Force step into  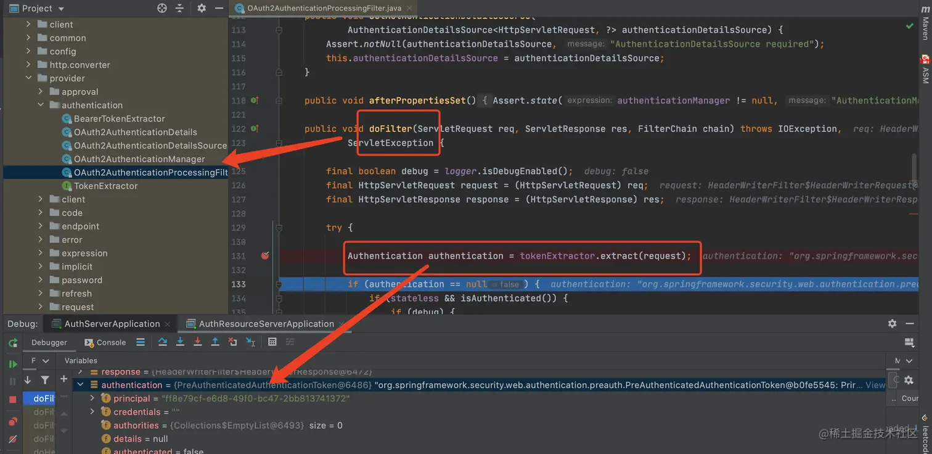pyautogui.click(x=198, y=342)
